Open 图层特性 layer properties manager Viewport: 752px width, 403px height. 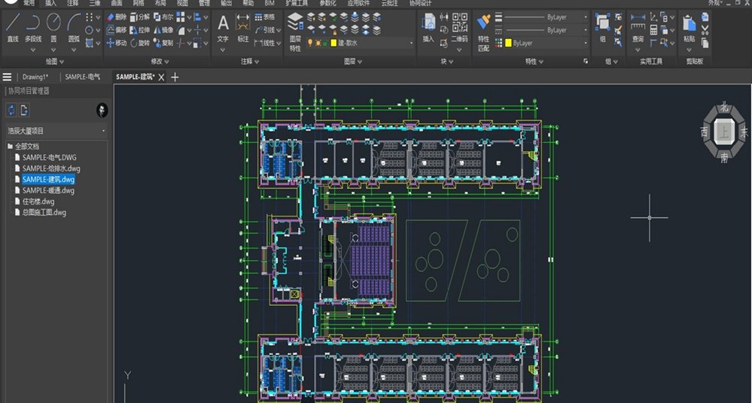pos(295,31)
